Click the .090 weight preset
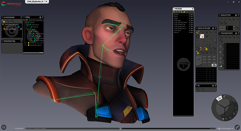Viewport: 241px width, 131px height. (x=214, y=57)
